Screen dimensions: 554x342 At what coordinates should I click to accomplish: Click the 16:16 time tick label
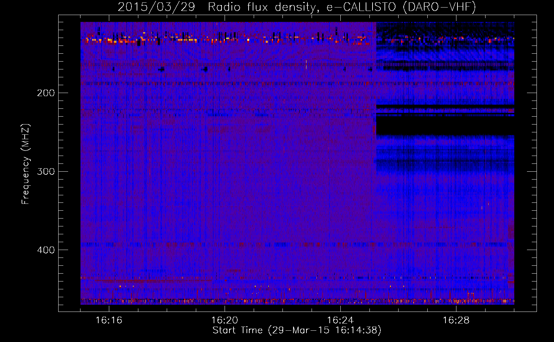109,320
